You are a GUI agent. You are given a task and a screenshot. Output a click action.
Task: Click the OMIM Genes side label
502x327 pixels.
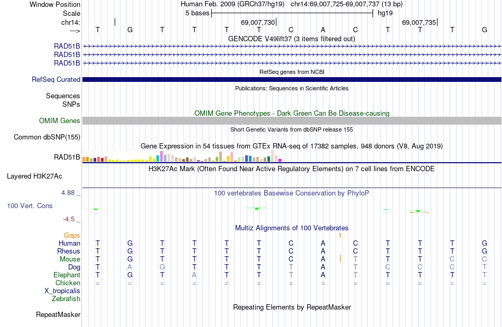click(59, 120)
